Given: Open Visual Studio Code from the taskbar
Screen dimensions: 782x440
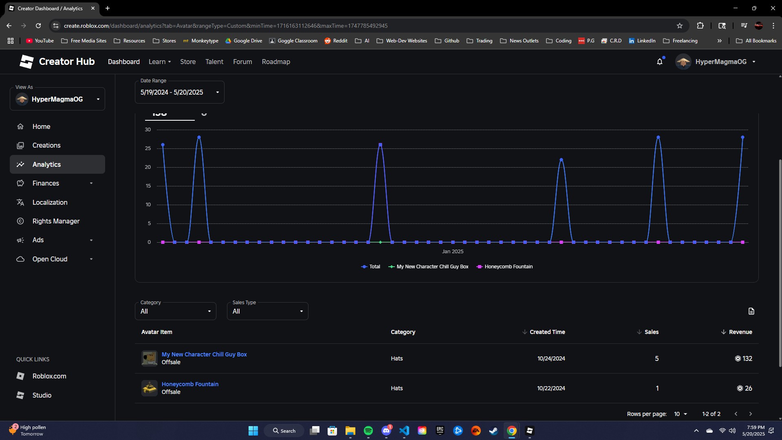Looking at the screenshot, I should (404, 431).
